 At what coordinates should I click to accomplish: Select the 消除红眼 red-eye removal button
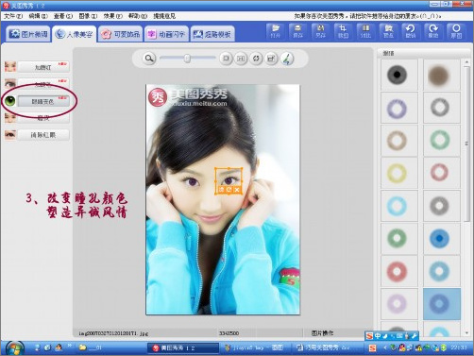click(43, 135)
